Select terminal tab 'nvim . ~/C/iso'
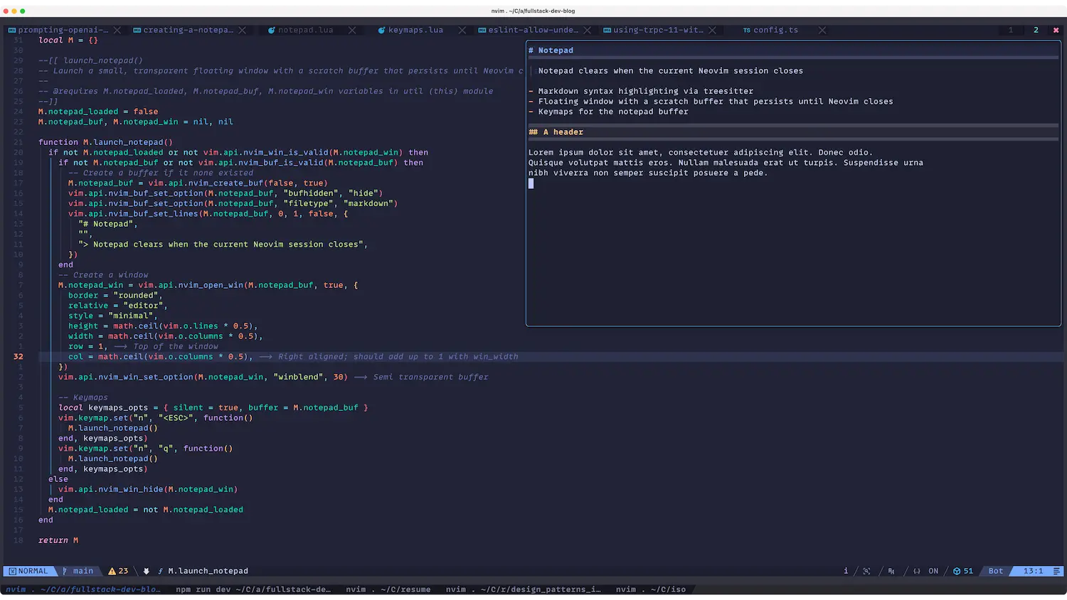This screenshot has height=600, width=1067. (x=651, y=589)
